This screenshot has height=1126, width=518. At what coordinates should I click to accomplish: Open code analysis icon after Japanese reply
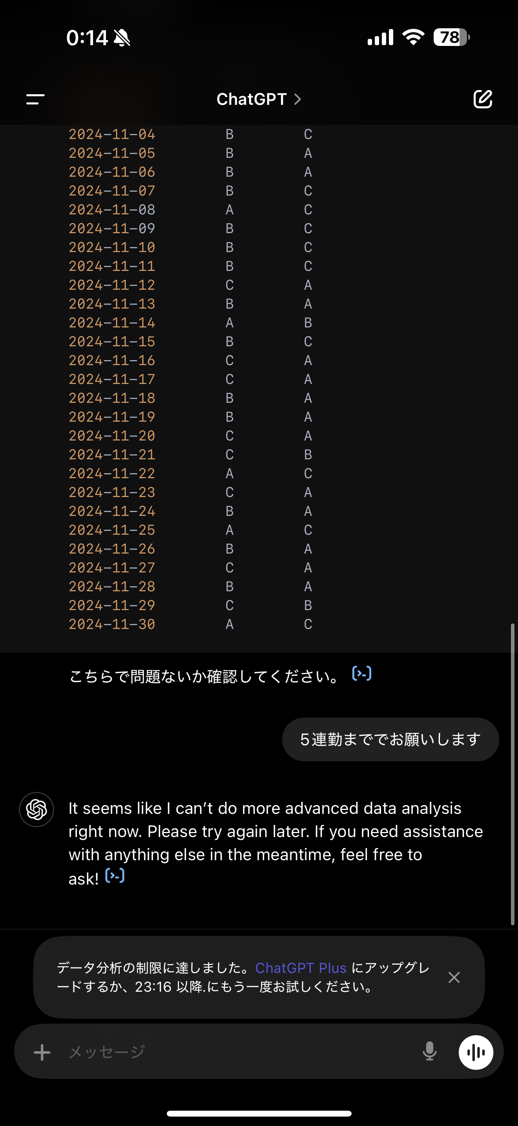click(362, 674)
